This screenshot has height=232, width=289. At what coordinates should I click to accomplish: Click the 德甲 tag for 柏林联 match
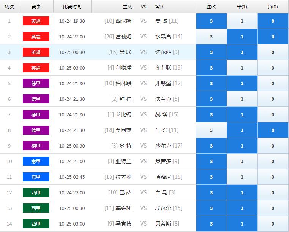36,83
